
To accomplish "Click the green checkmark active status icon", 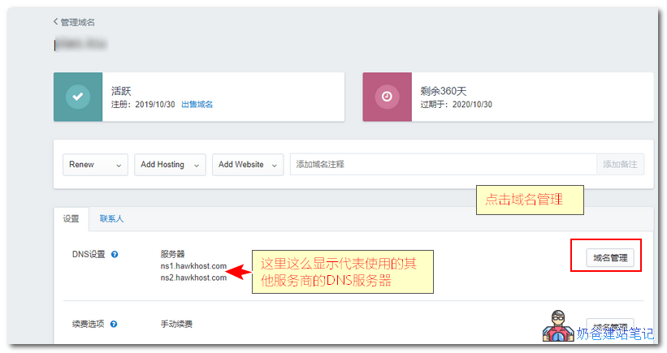I will tap(78, 97).
